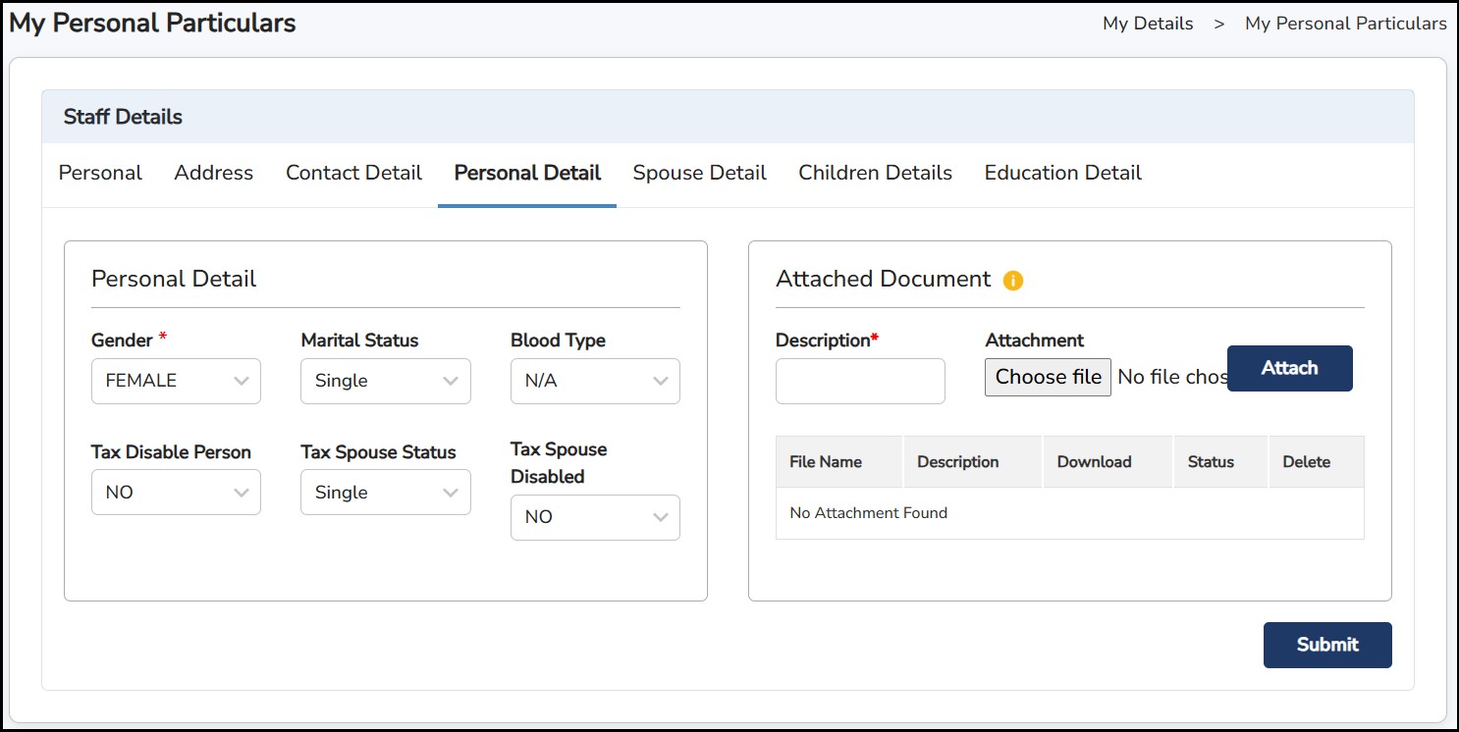Click the Choose file button
This screenshot has height=732, width=1459.
(1048, 377)
